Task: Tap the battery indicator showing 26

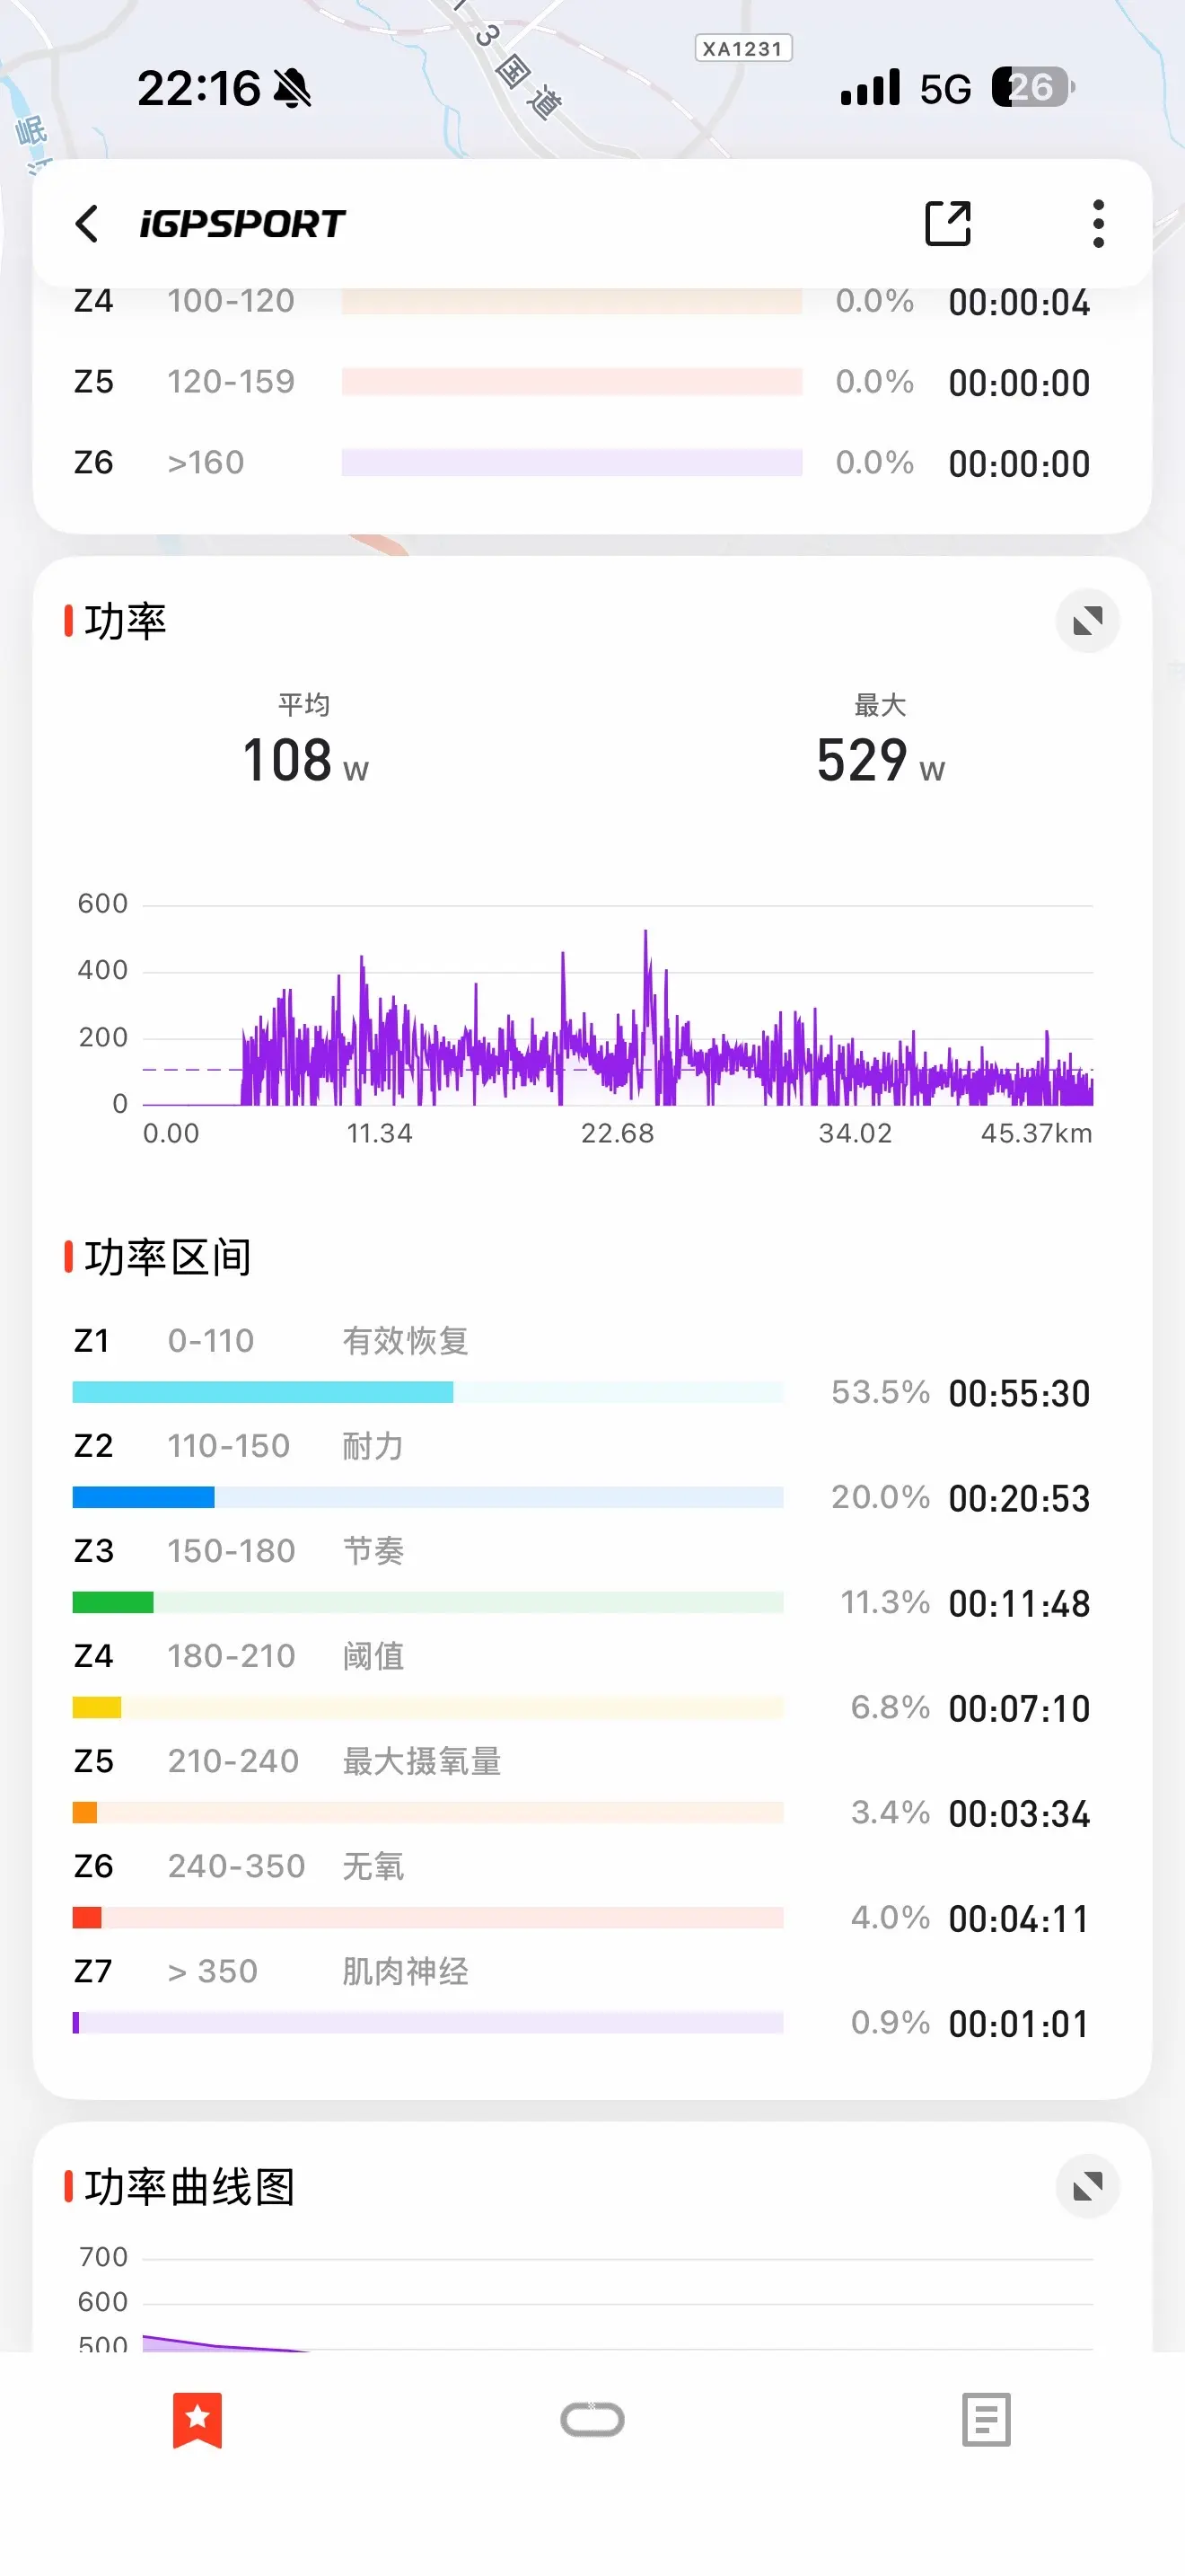Action: 1034,87
